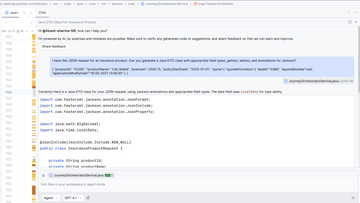Click the @Akash-sharma-NR mention text
Screen dimensions: 360x203
[59, 31]
